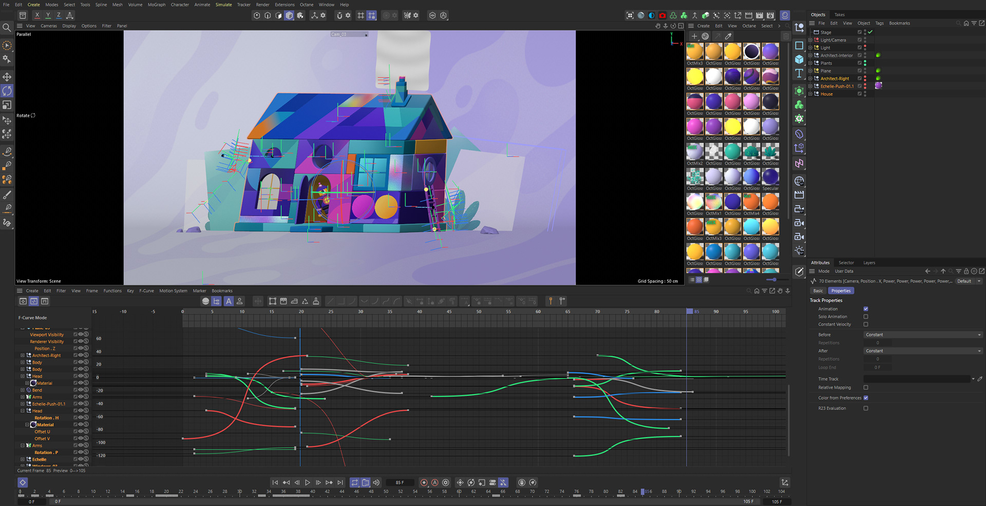
Task: Play the animation forward
Action: click(x=307, y=482)
